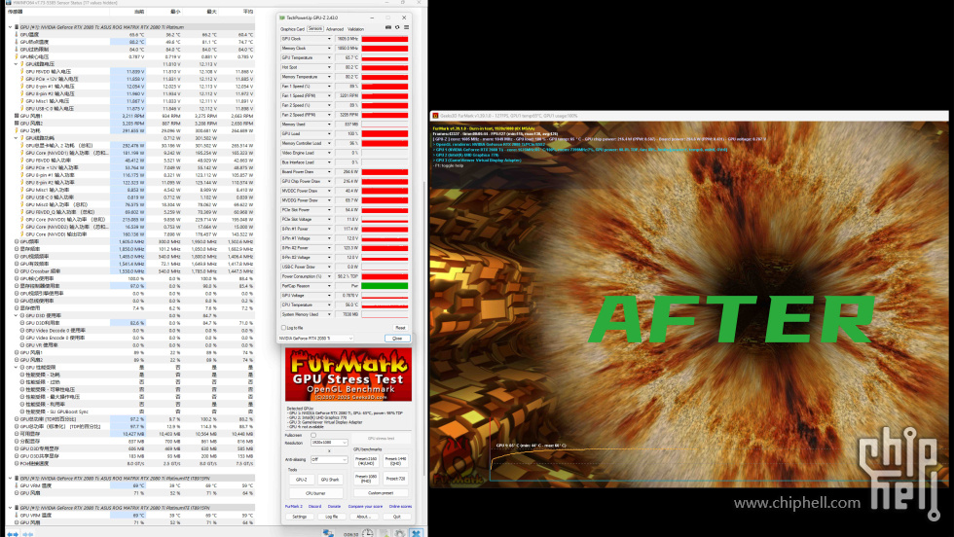954x537 pixels.
Task: Switch to Advanced tab in GPU-Z
Action: tap(335, 29)
